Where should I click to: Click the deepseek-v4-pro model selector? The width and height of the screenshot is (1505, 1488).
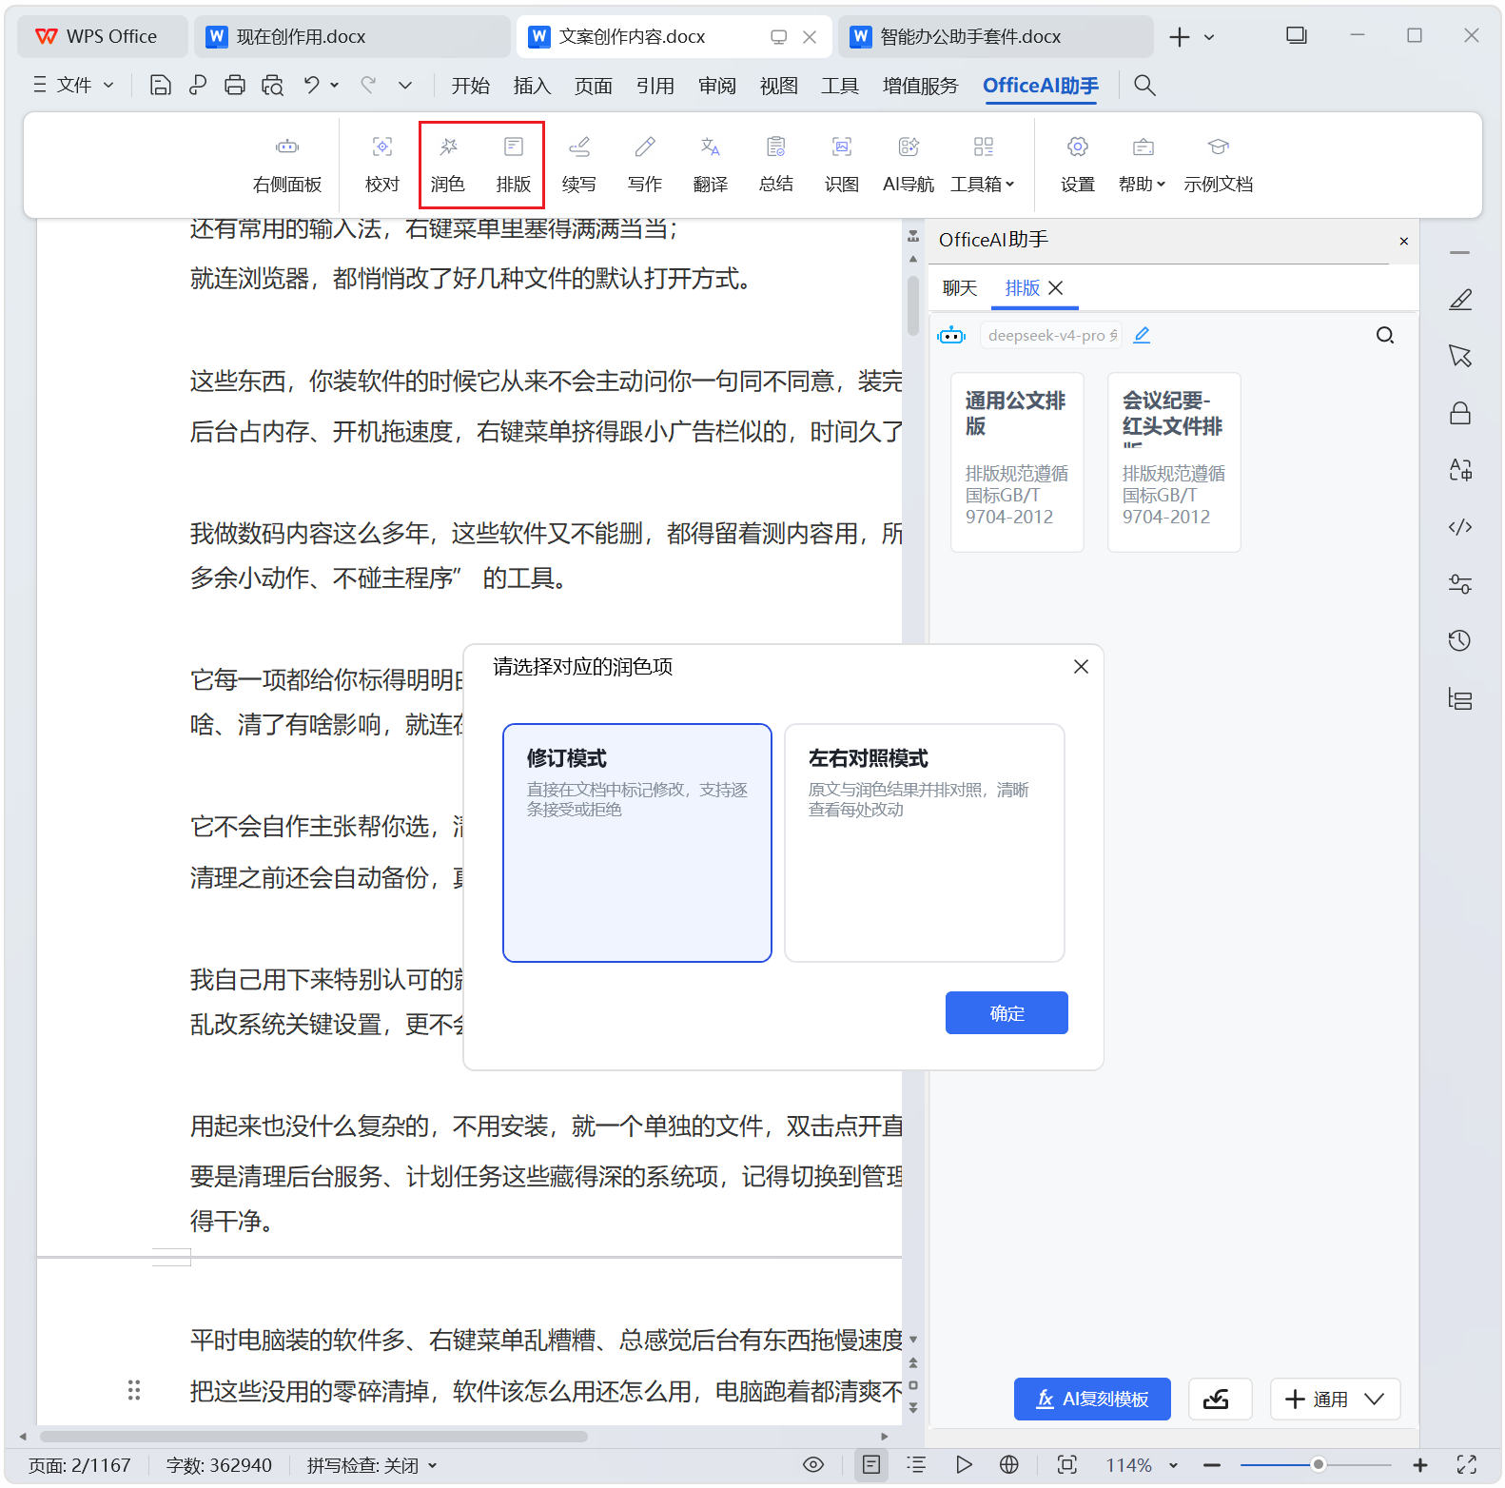point(1051,335)
